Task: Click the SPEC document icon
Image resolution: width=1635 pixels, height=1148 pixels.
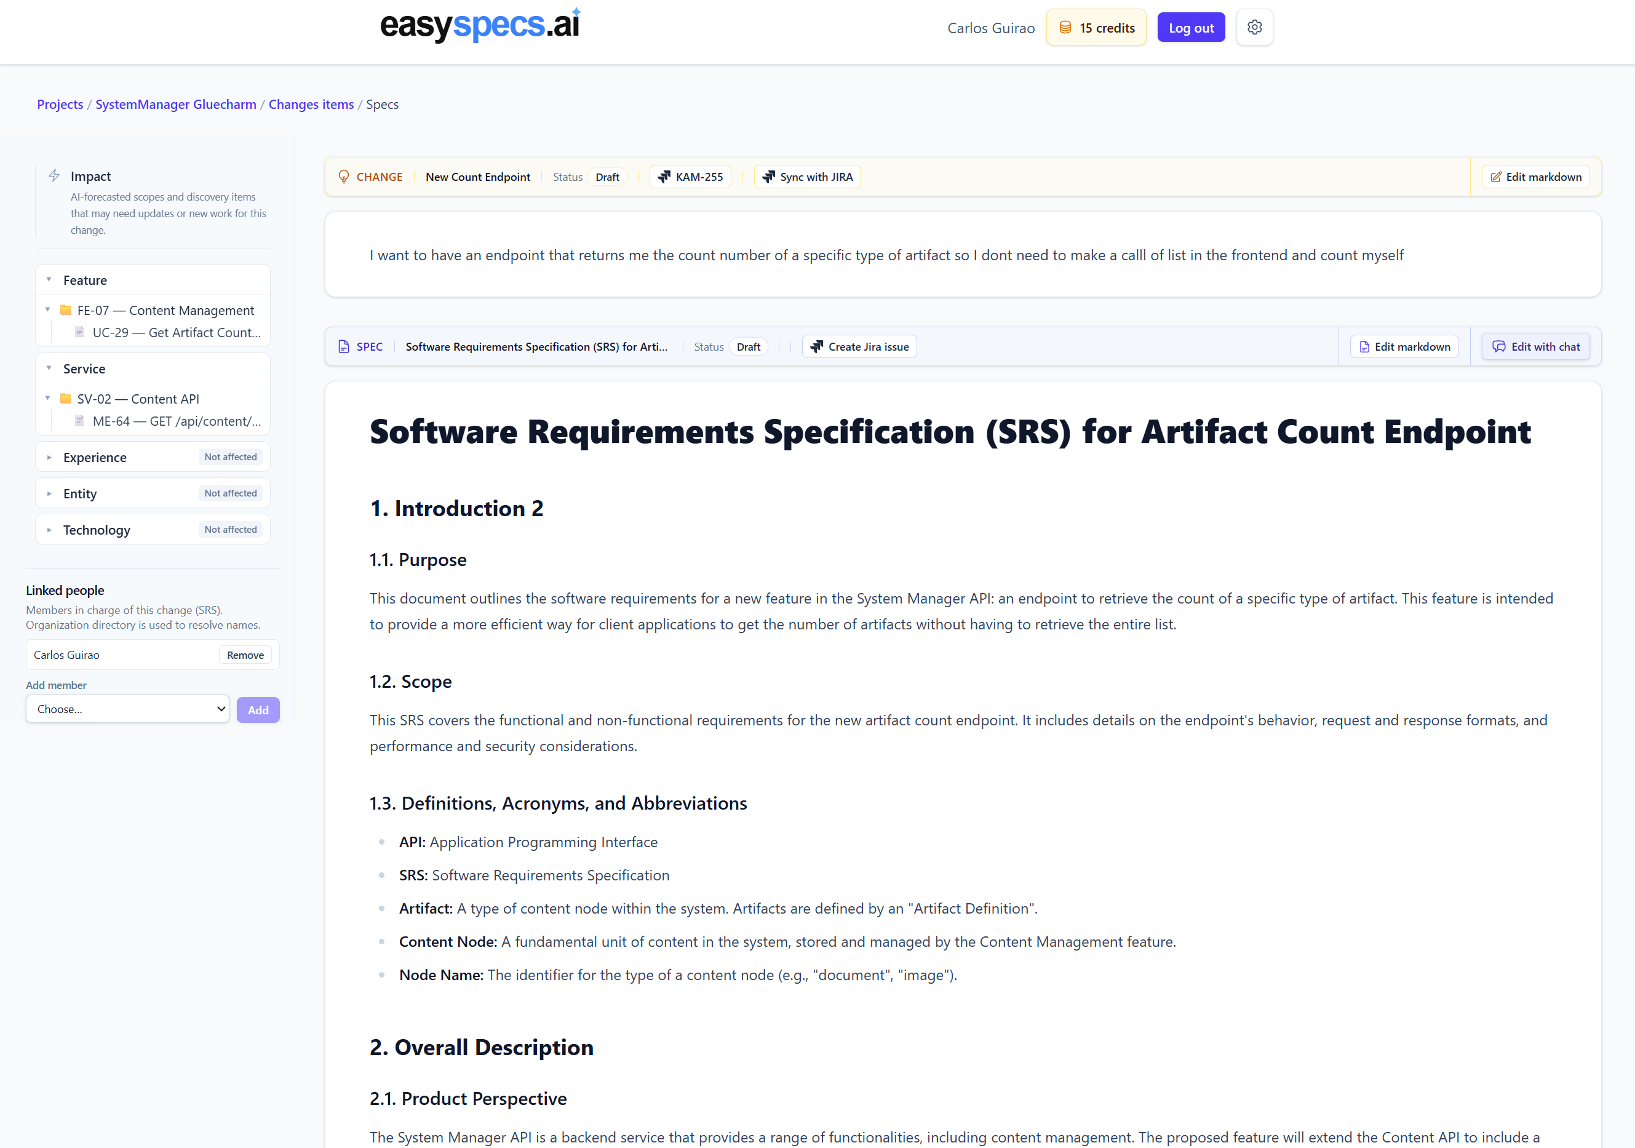Action: click(x=344, y=347)
